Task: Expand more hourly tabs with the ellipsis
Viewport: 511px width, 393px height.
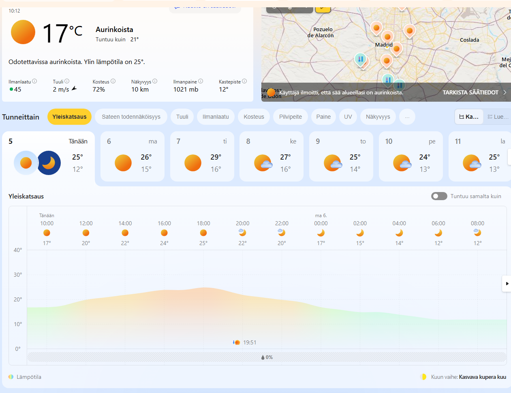Action: click(407, 117)
